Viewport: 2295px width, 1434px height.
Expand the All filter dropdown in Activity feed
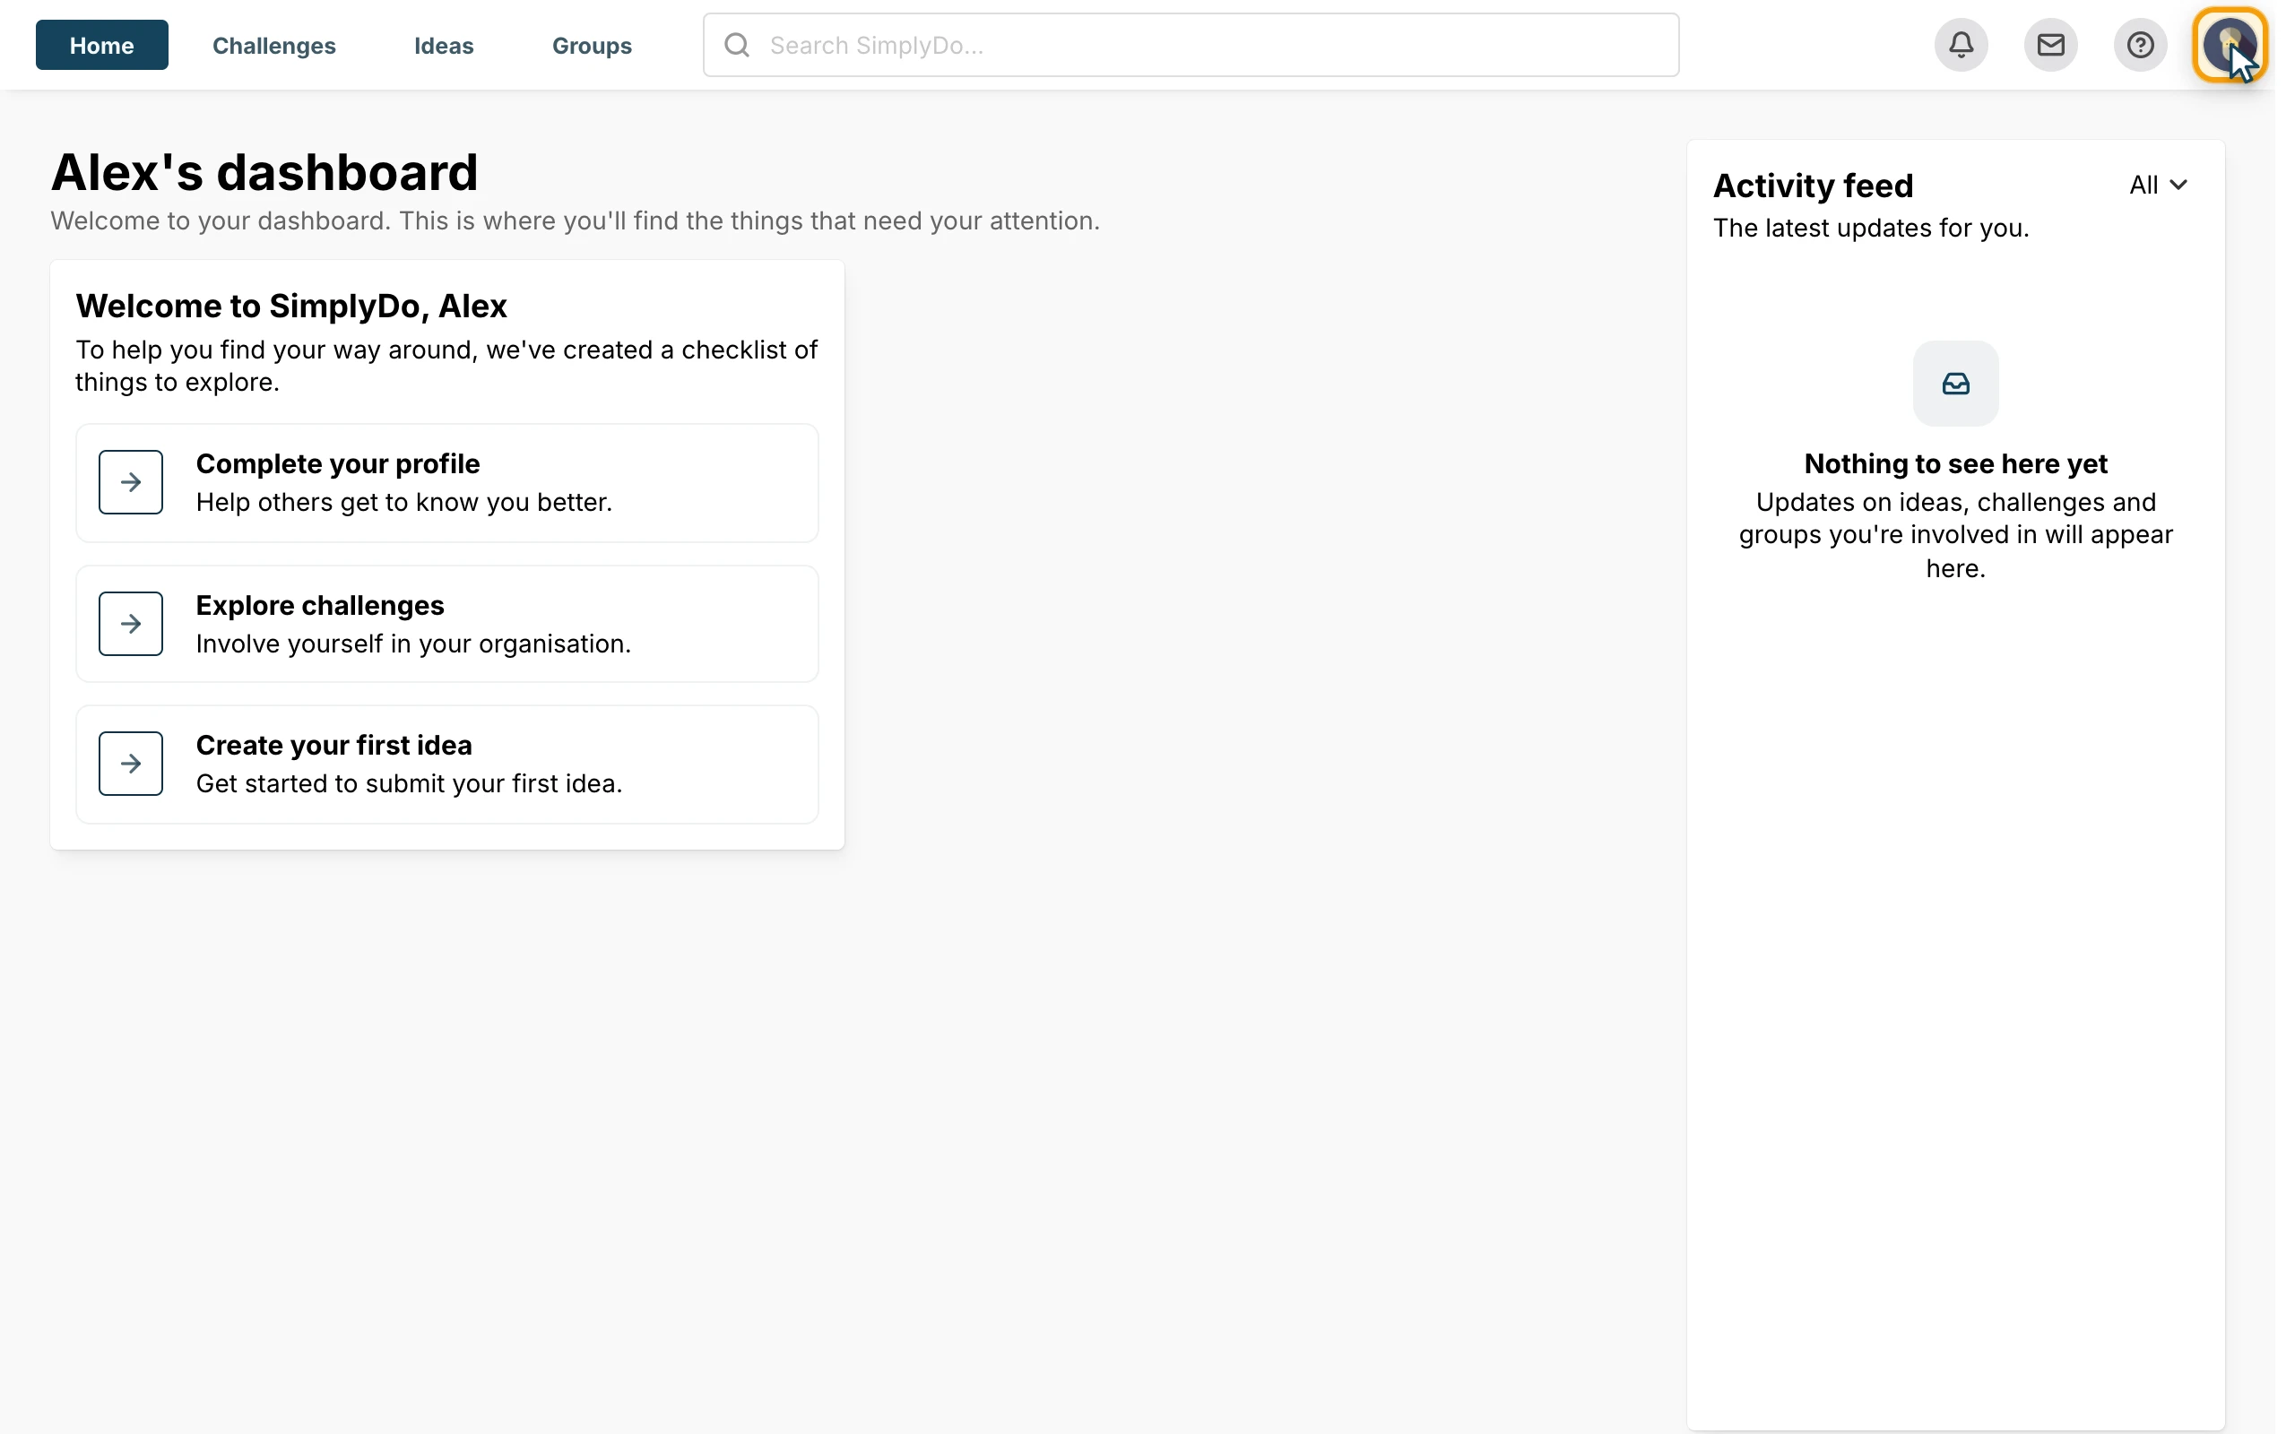pyautogui.click(x=2158, y=185)
